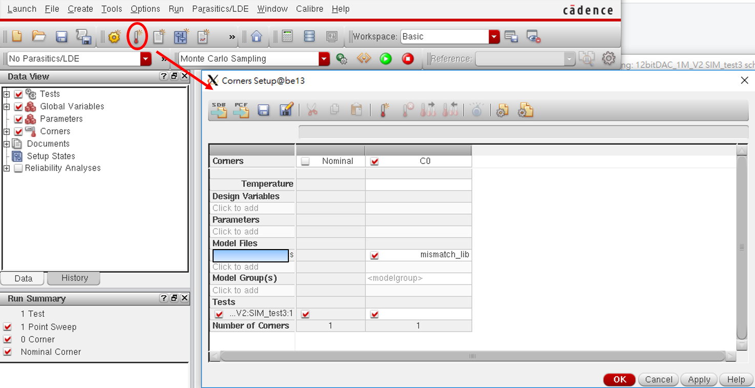Toggle the V2:SIM_test3:1 test row checkbox
Image resolution: width=755 pixels, height=388 pixels.
219,314
